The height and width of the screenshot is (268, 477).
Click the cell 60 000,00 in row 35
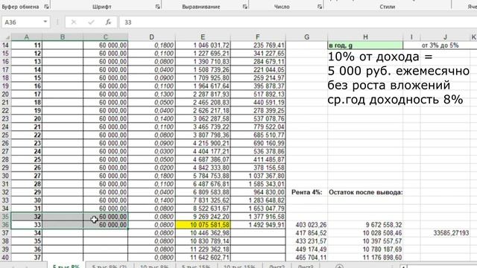pyautogui.click(x=105, y=217)
